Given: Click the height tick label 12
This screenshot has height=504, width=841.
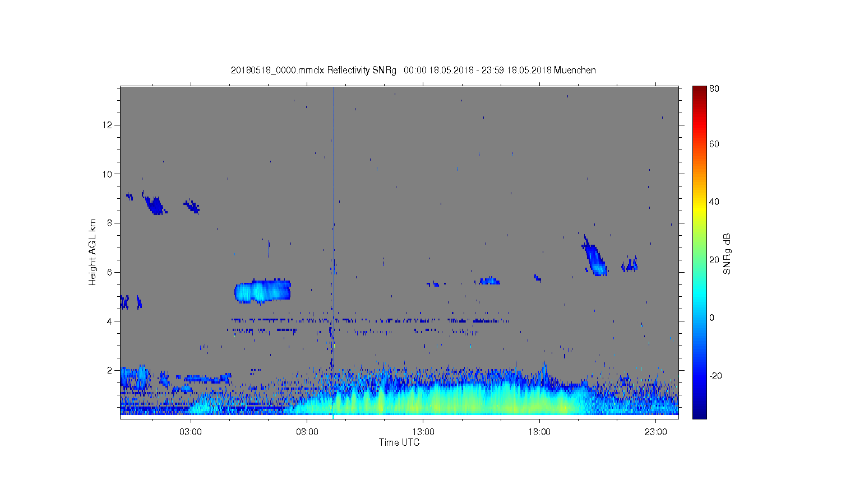Looking at the screenshot, I should (x=108, y=125).
